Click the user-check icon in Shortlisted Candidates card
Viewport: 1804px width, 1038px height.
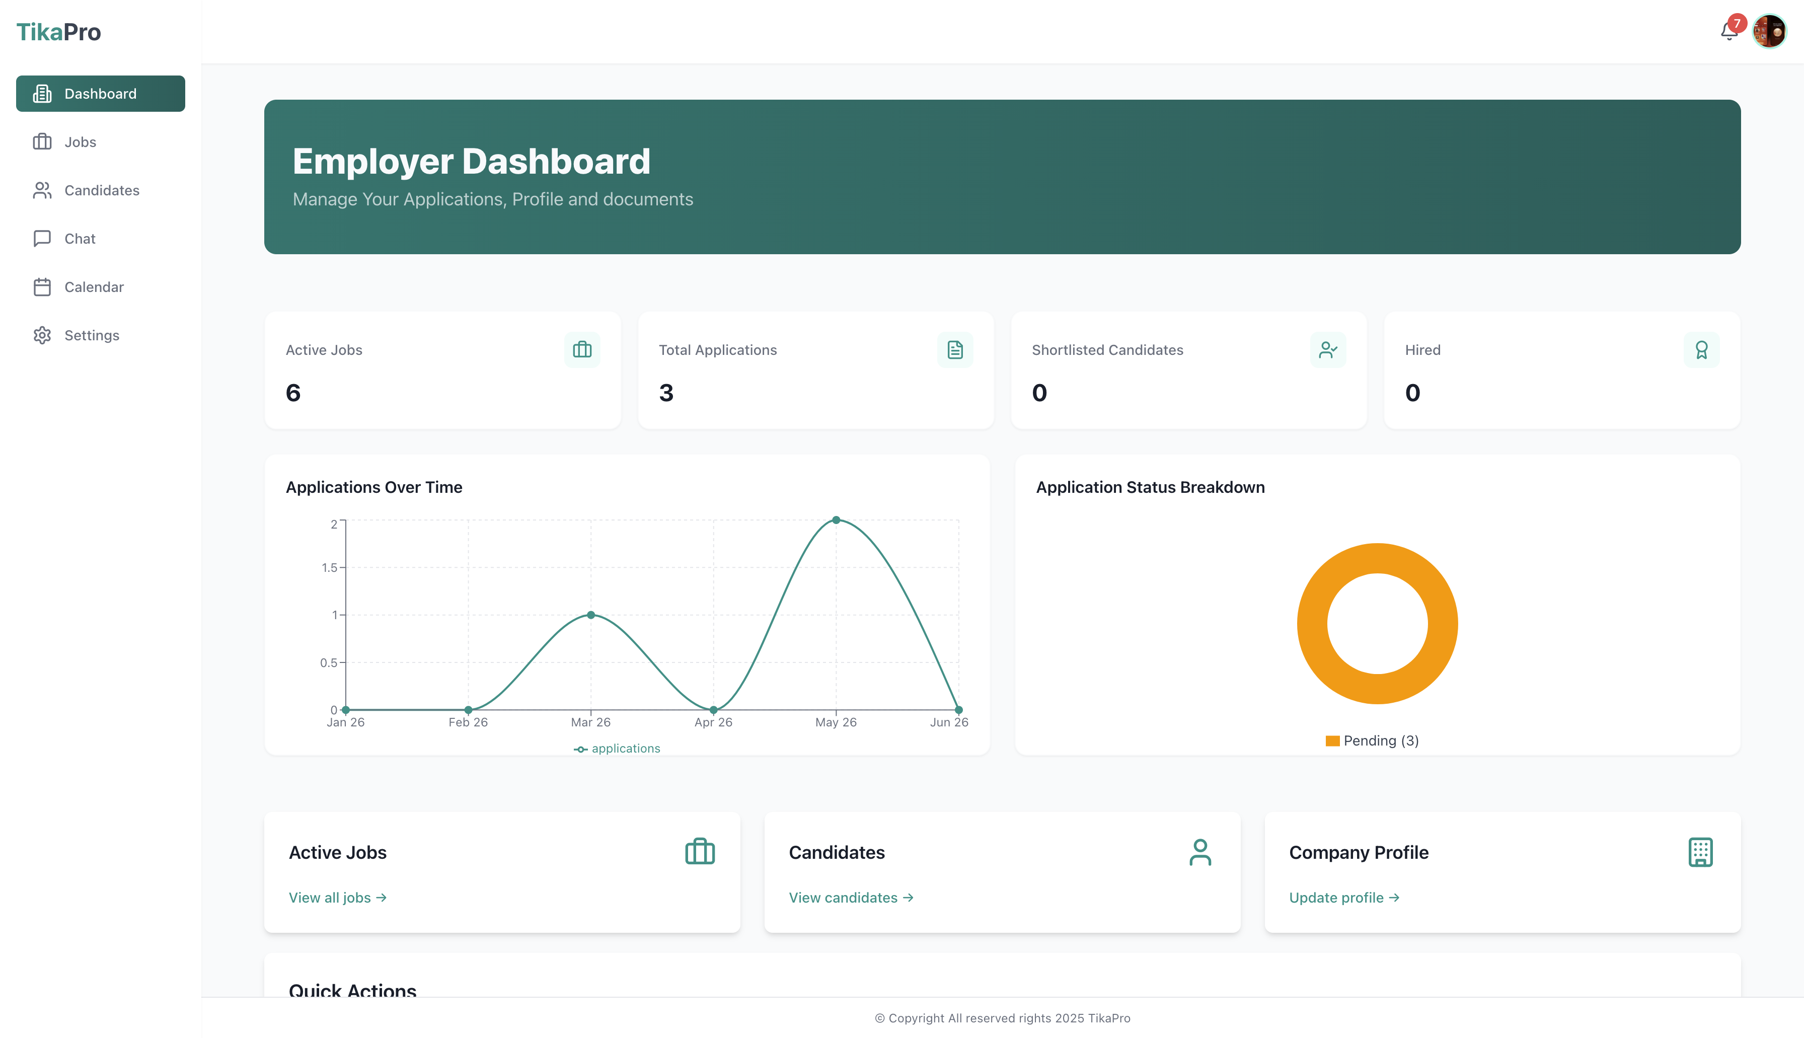click(1328, 350)
